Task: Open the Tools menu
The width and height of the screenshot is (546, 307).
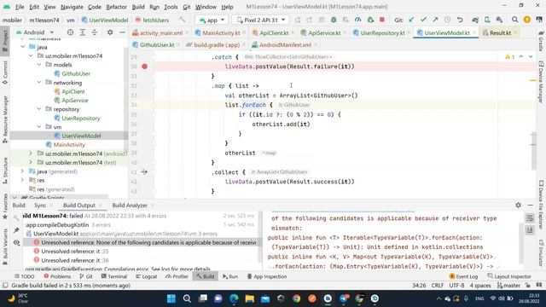Action: pyautogui.click(x=171, y=7)
